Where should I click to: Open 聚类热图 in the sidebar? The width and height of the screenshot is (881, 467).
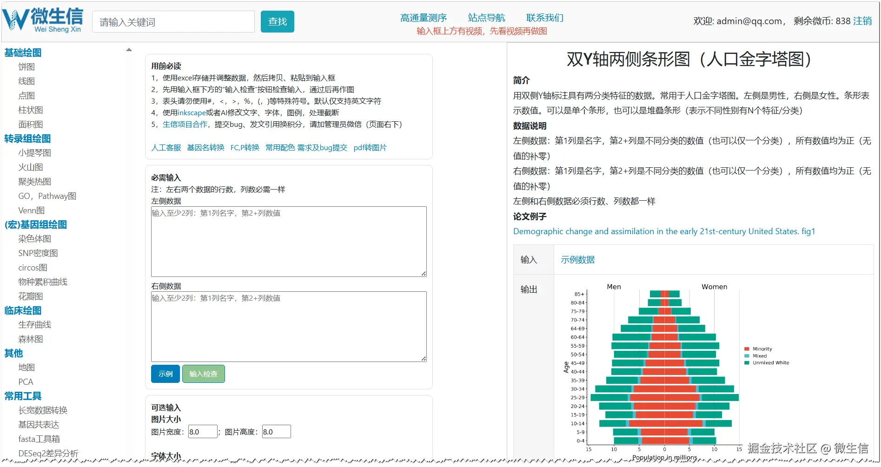(x=35, y=182)
